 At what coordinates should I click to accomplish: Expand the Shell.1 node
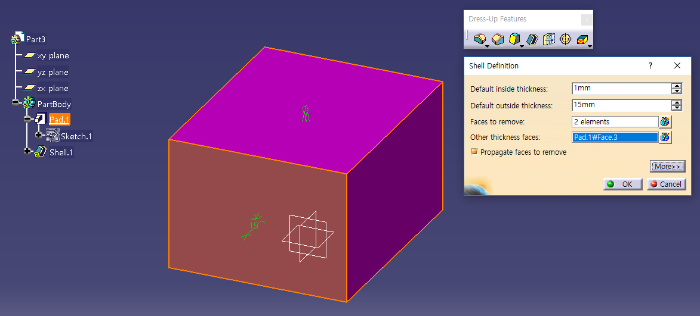point(27,151)
